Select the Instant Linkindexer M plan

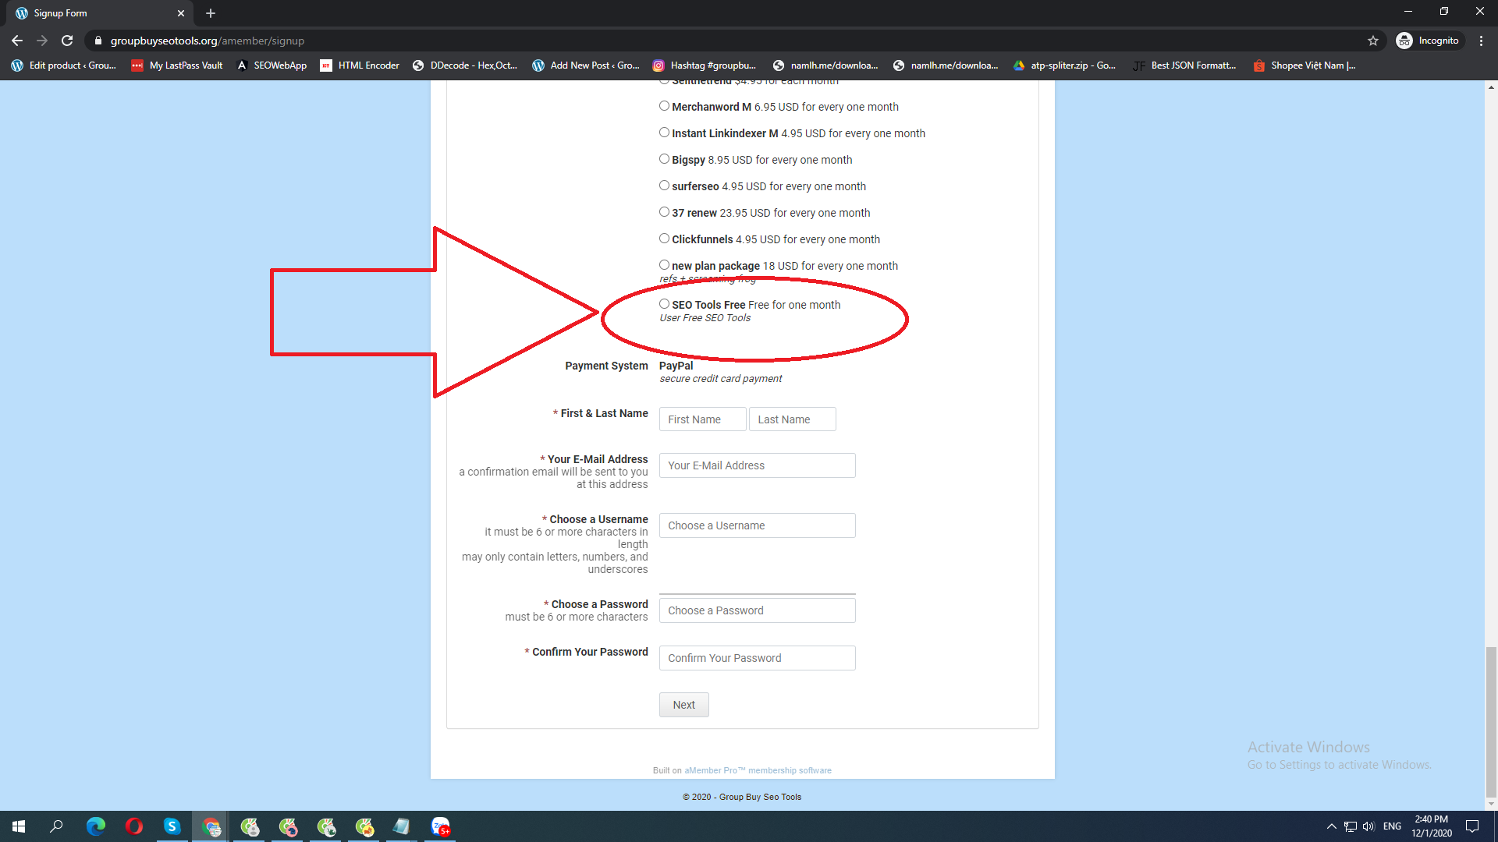coord(664,133)
